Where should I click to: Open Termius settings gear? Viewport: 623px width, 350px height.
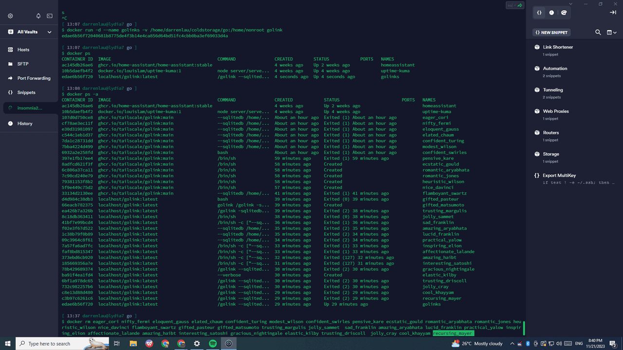point(10,16)
